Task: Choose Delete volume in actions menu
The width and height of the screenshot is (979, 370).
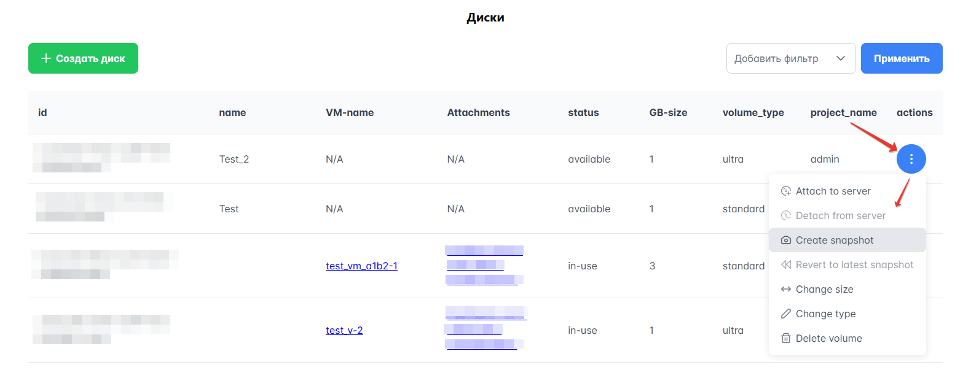Action: (x=828, y=339)
